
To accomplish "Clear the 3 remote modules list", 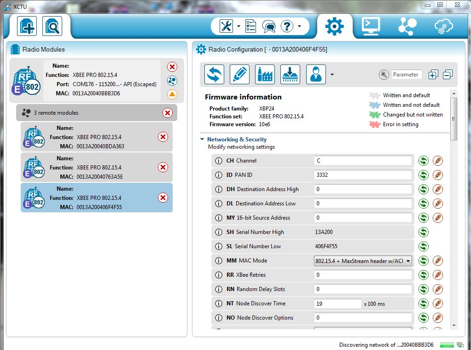I will [167, 113].
